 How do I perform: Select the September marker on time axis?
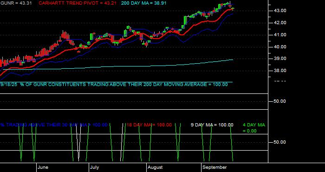click(214, 167)
